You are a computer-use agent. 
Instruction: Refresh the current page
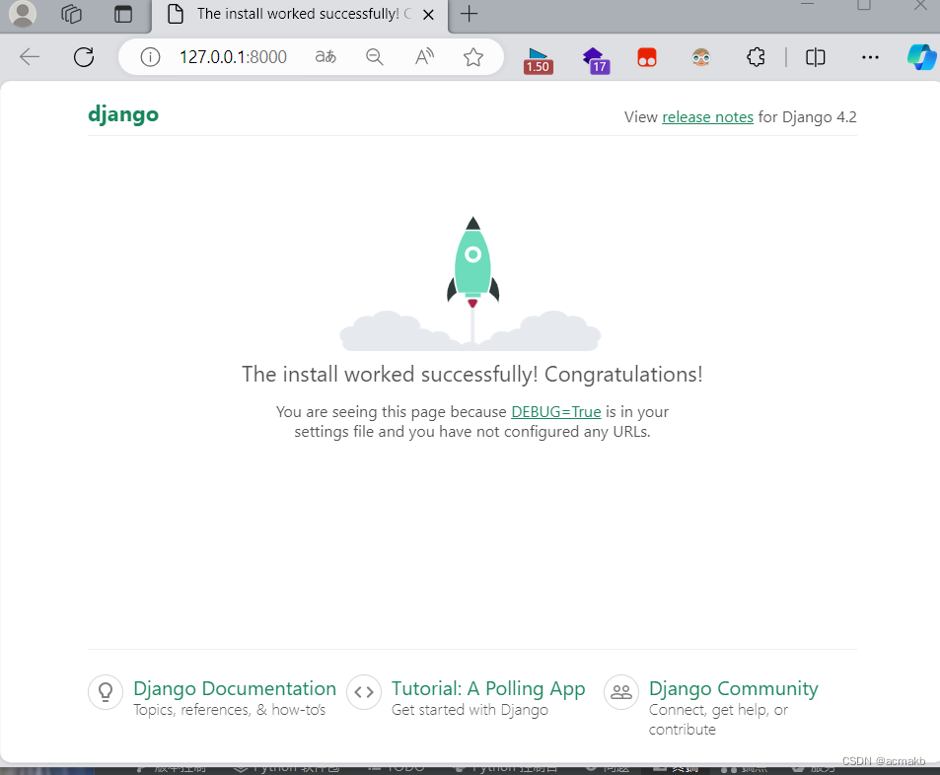point(84,57)
